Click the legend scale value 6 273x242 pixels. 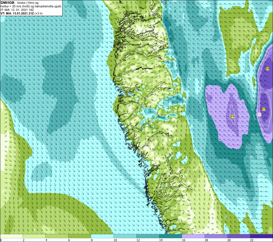point(69,240)
